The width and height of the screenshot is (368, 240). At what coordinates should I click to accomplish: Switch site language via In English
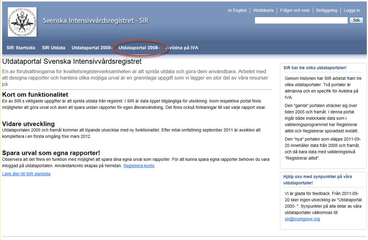click(x=237, y=10)
